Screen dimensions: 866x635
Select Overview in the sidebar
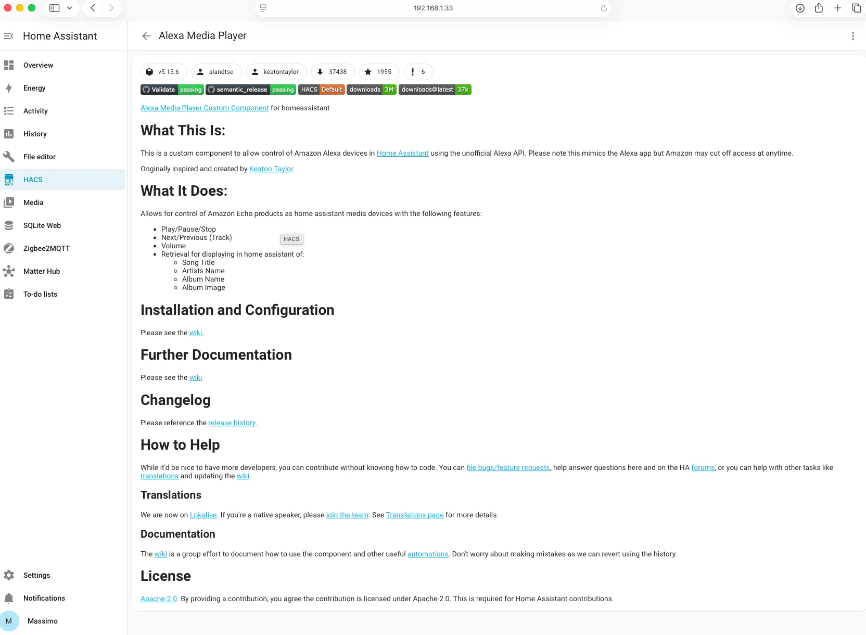[x=62, y=65]
